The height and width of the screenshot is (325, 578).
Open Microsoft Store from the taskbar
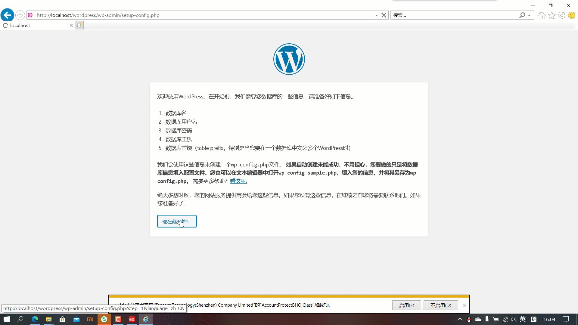(x=63, y=319)
